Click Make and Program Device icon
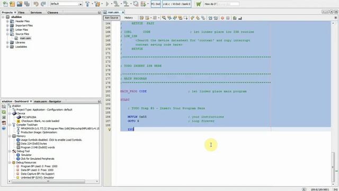 (x=117, y=4)
